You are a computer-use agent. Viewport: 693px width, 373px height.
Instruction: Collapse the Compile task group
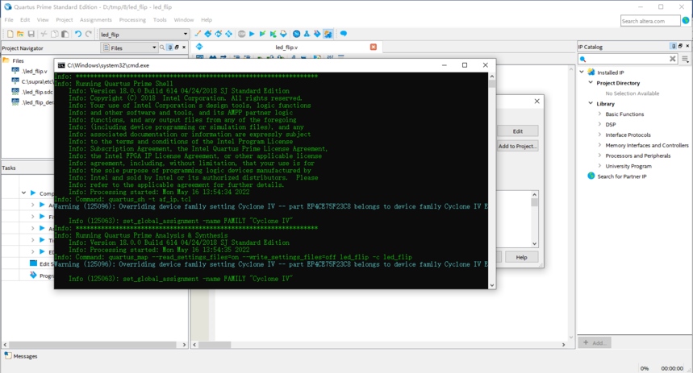coord(24,193)
